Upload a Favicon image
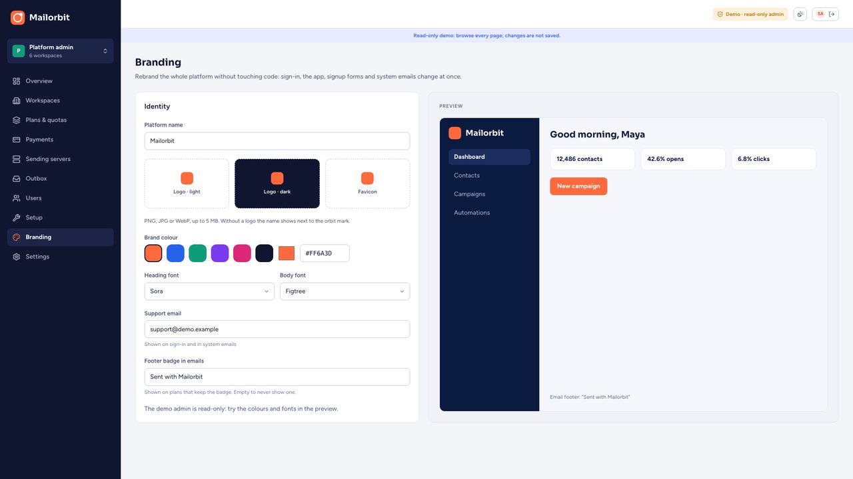 click(x=367, y=184)
